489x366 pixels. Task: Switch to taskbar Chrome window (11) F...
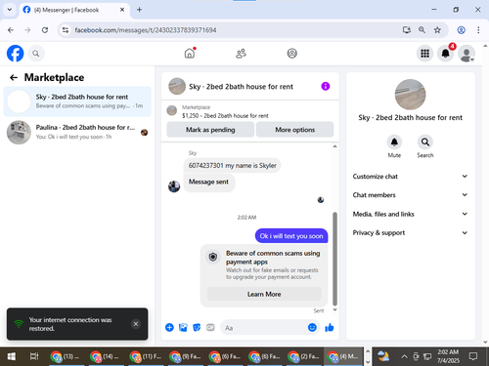point(145,356)
